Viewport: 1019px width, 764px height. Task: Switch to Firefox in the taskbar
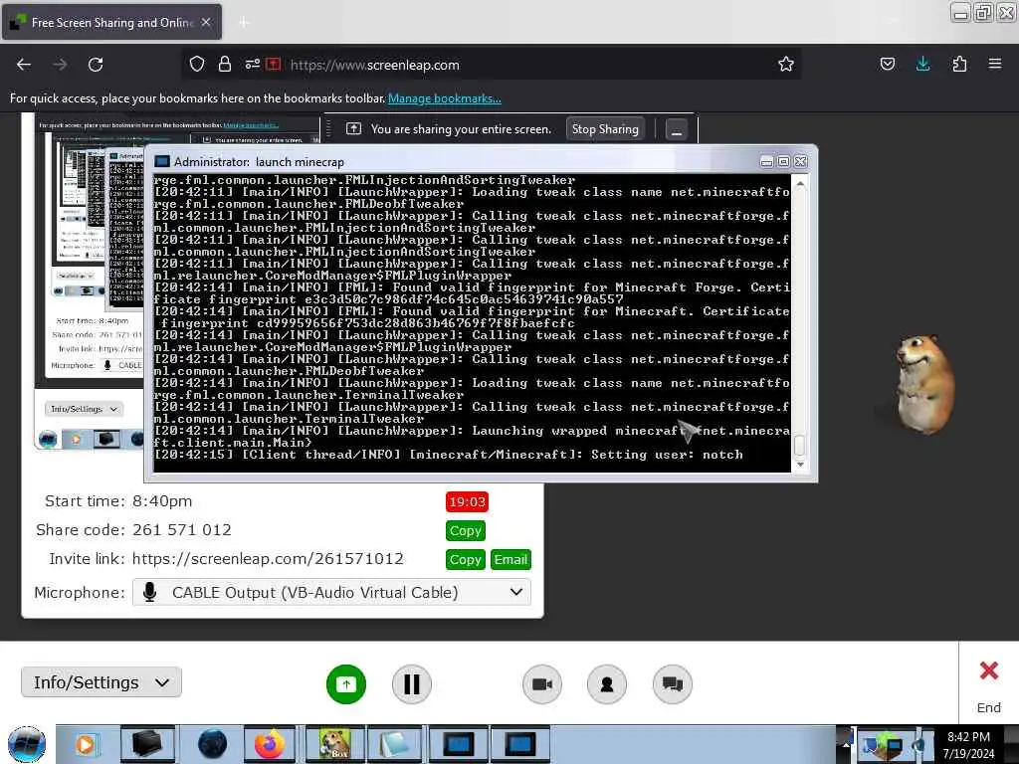pos(270,744)
